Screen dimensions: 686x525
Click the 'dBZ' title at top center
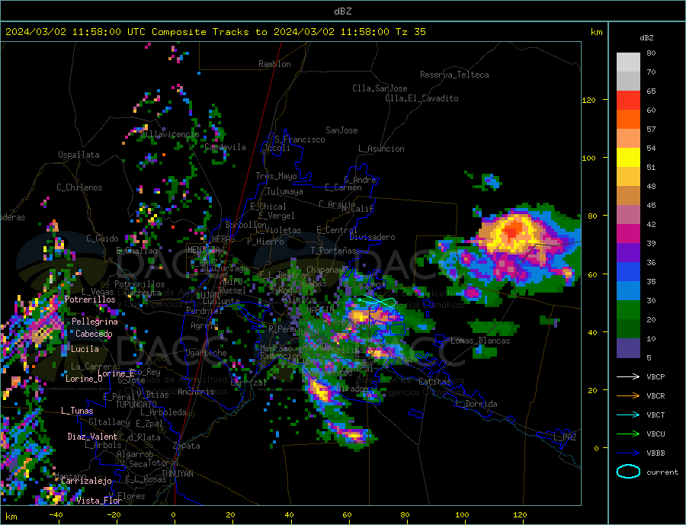pos(342,11)
